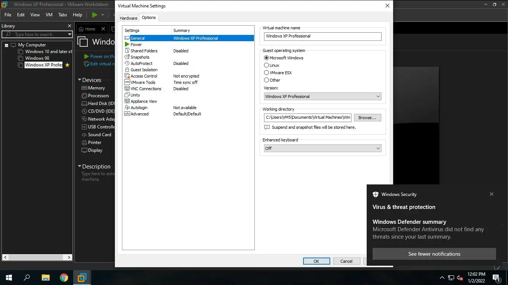
Task: Click the Working directory path field
Action: [308, 118]
